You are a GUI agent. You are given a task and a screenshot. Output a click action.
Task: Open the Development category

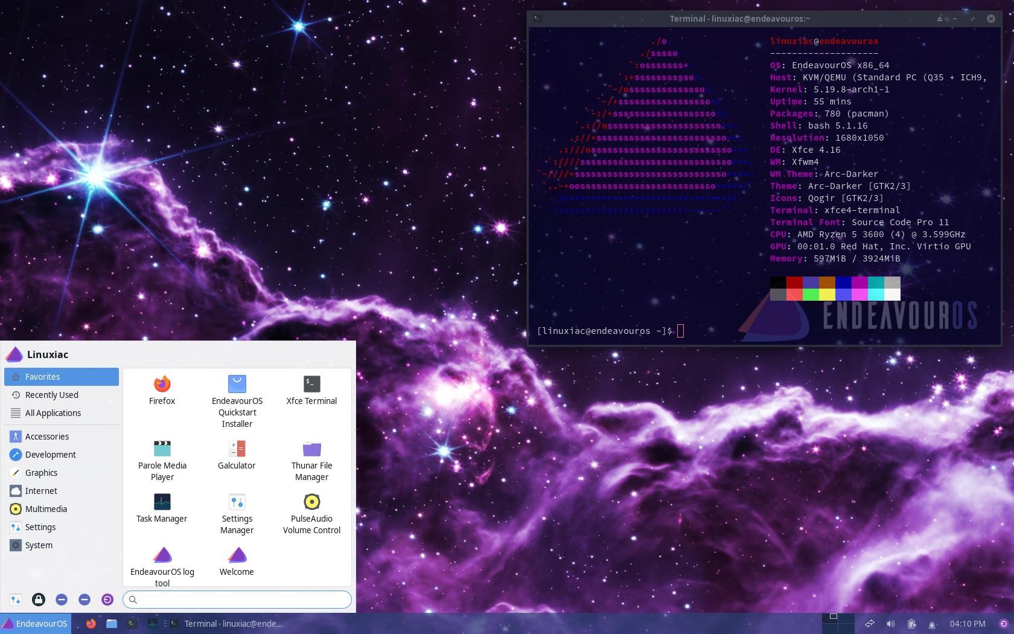point(62,455)
